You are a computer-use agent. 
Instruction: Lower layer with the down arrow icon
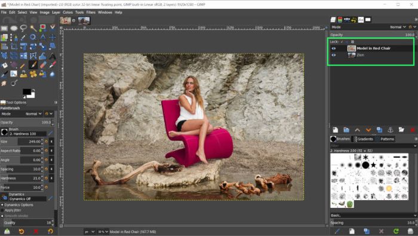(368, 130)
